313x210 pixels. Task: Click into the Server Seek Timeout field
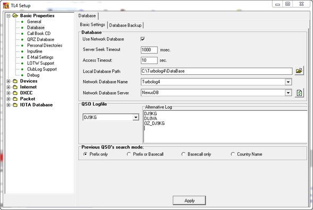pos(149,50)
